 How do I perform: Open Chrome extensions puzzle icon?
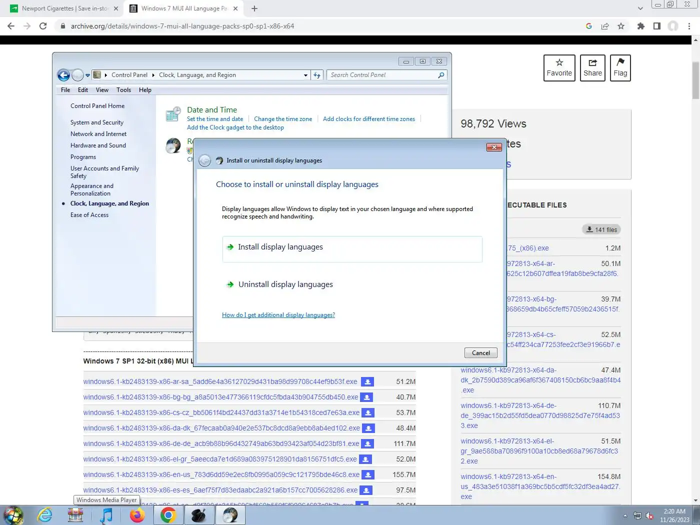coord(640,26)
